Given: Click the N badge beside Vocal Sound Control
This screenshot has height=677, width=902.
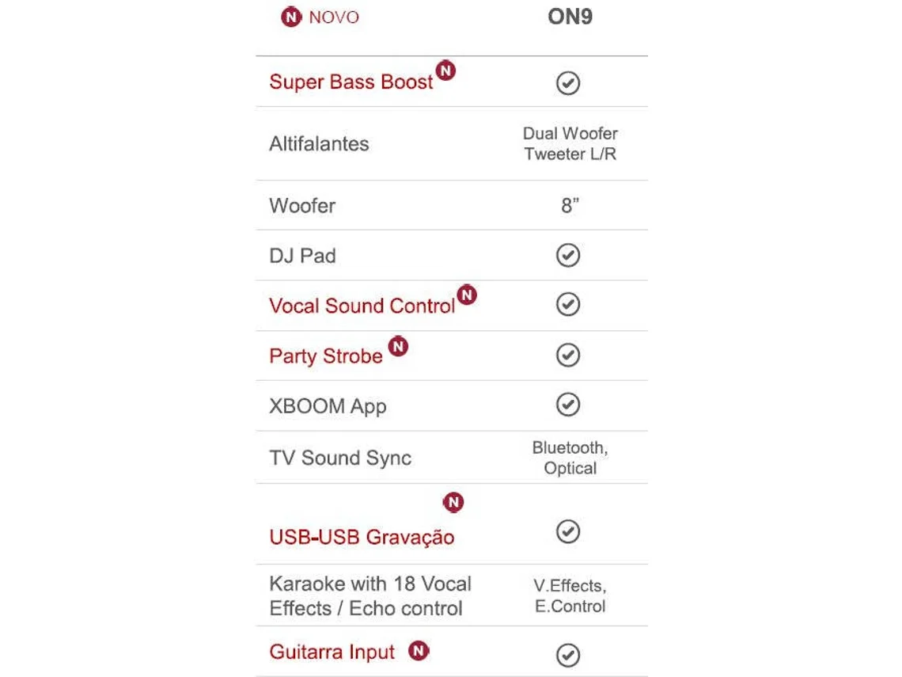Looking at the screenshot, I should 467,295.
